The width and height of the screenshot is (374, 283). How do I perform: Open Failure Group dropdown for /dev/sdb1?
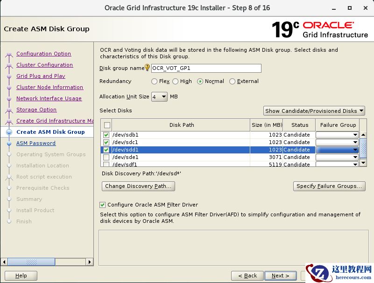337,135
